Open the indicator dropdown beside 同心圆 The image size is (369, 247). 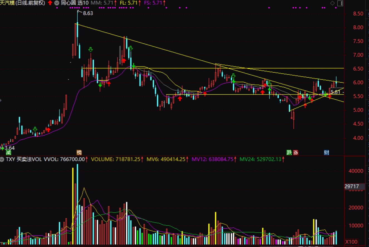point(57,3)
